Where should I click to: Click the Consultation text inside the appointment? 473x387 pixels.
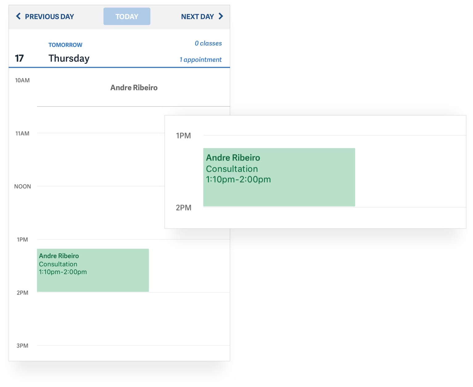click(58, 264)
